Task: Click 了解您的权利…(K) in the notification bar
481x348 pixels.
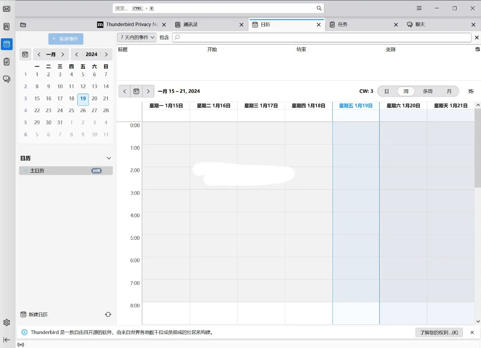Action: click(x=439, y=333)
